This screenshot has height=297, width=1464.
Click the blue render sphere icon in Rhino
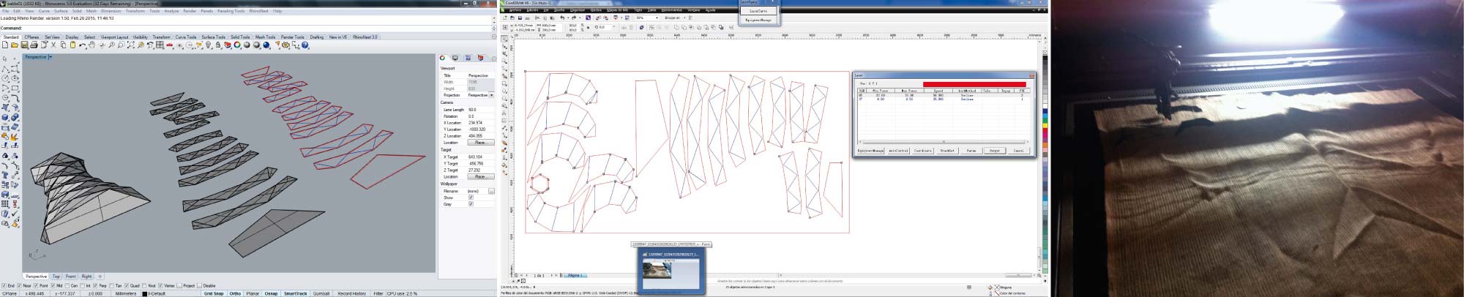pos(266,45)
